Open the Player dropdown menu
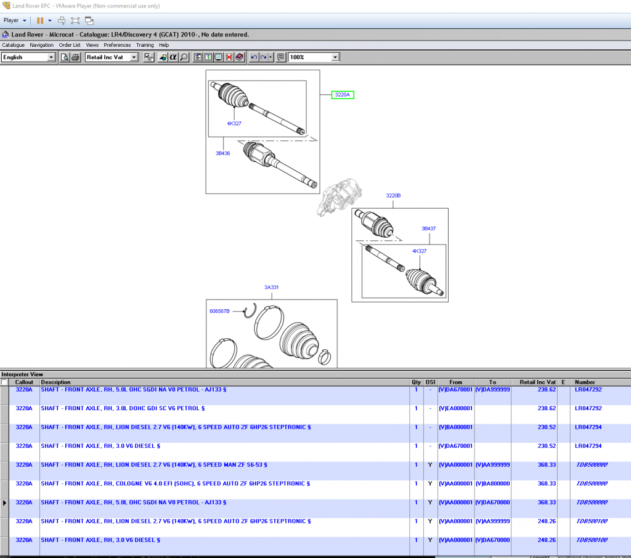This screenshot has height=558, width=631. [x=15, y=20]
